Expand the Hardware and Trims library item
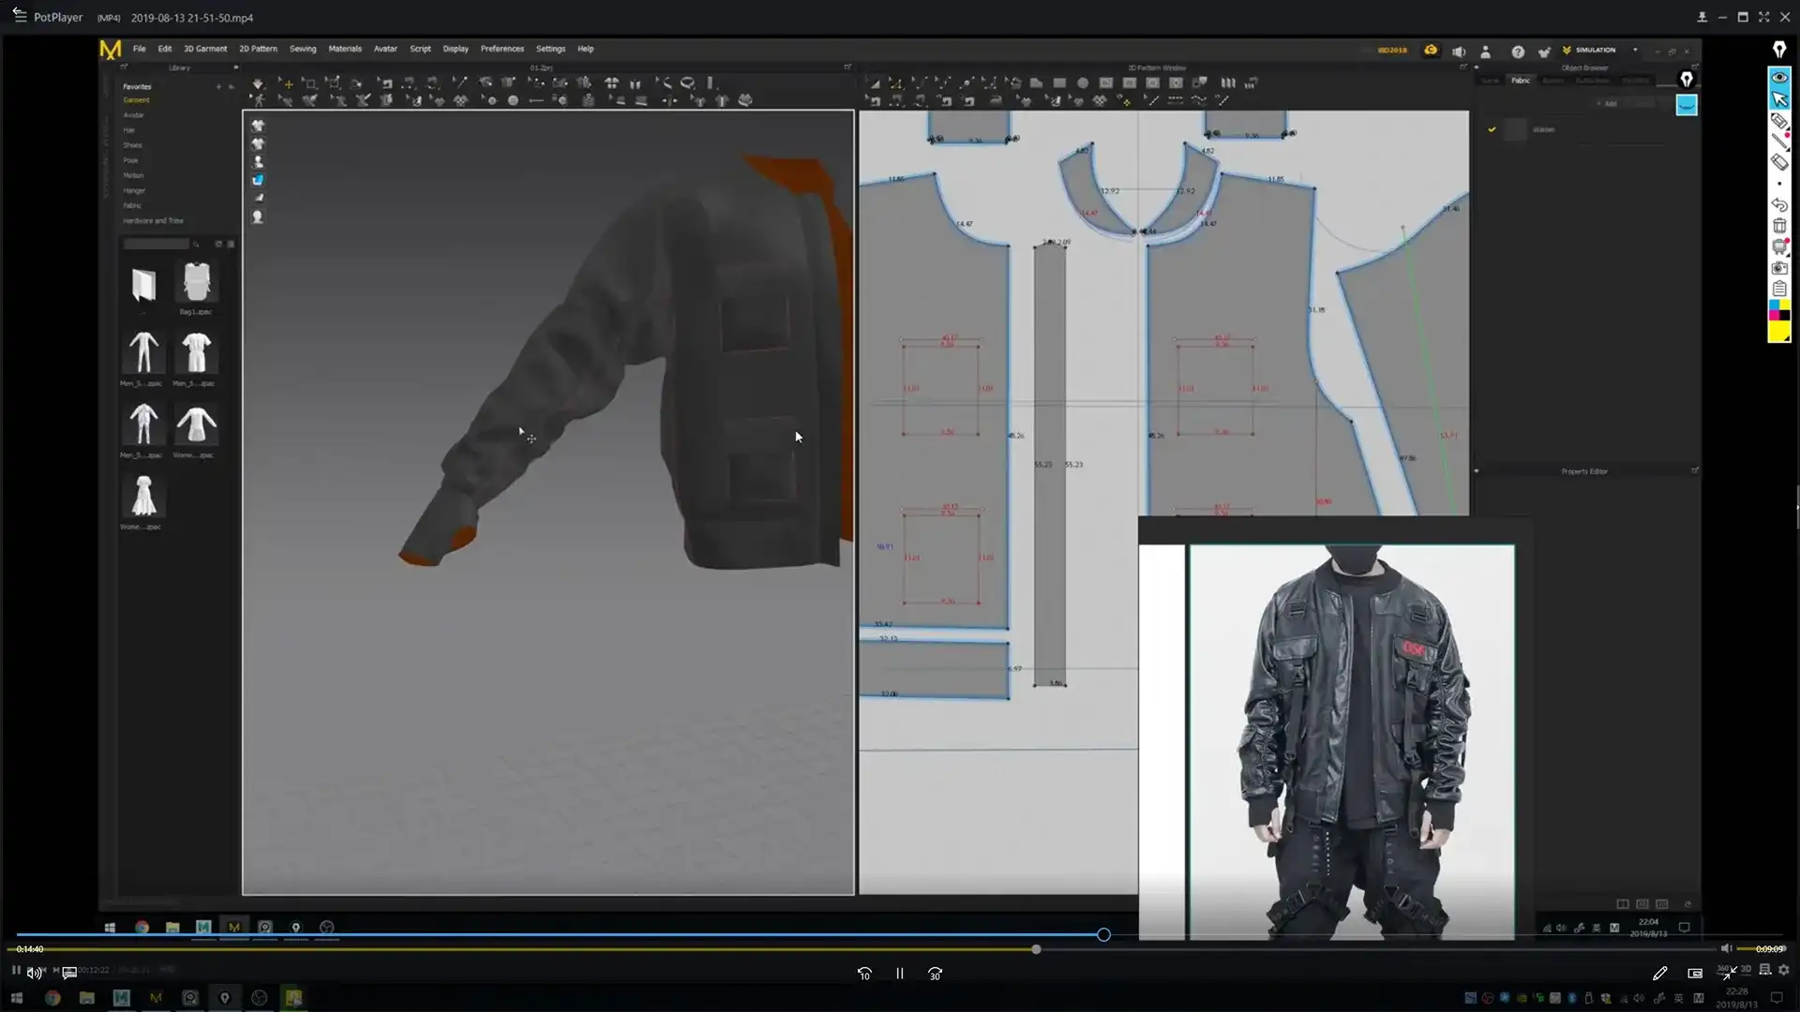1800x1012 pixels. pos(153,221)
